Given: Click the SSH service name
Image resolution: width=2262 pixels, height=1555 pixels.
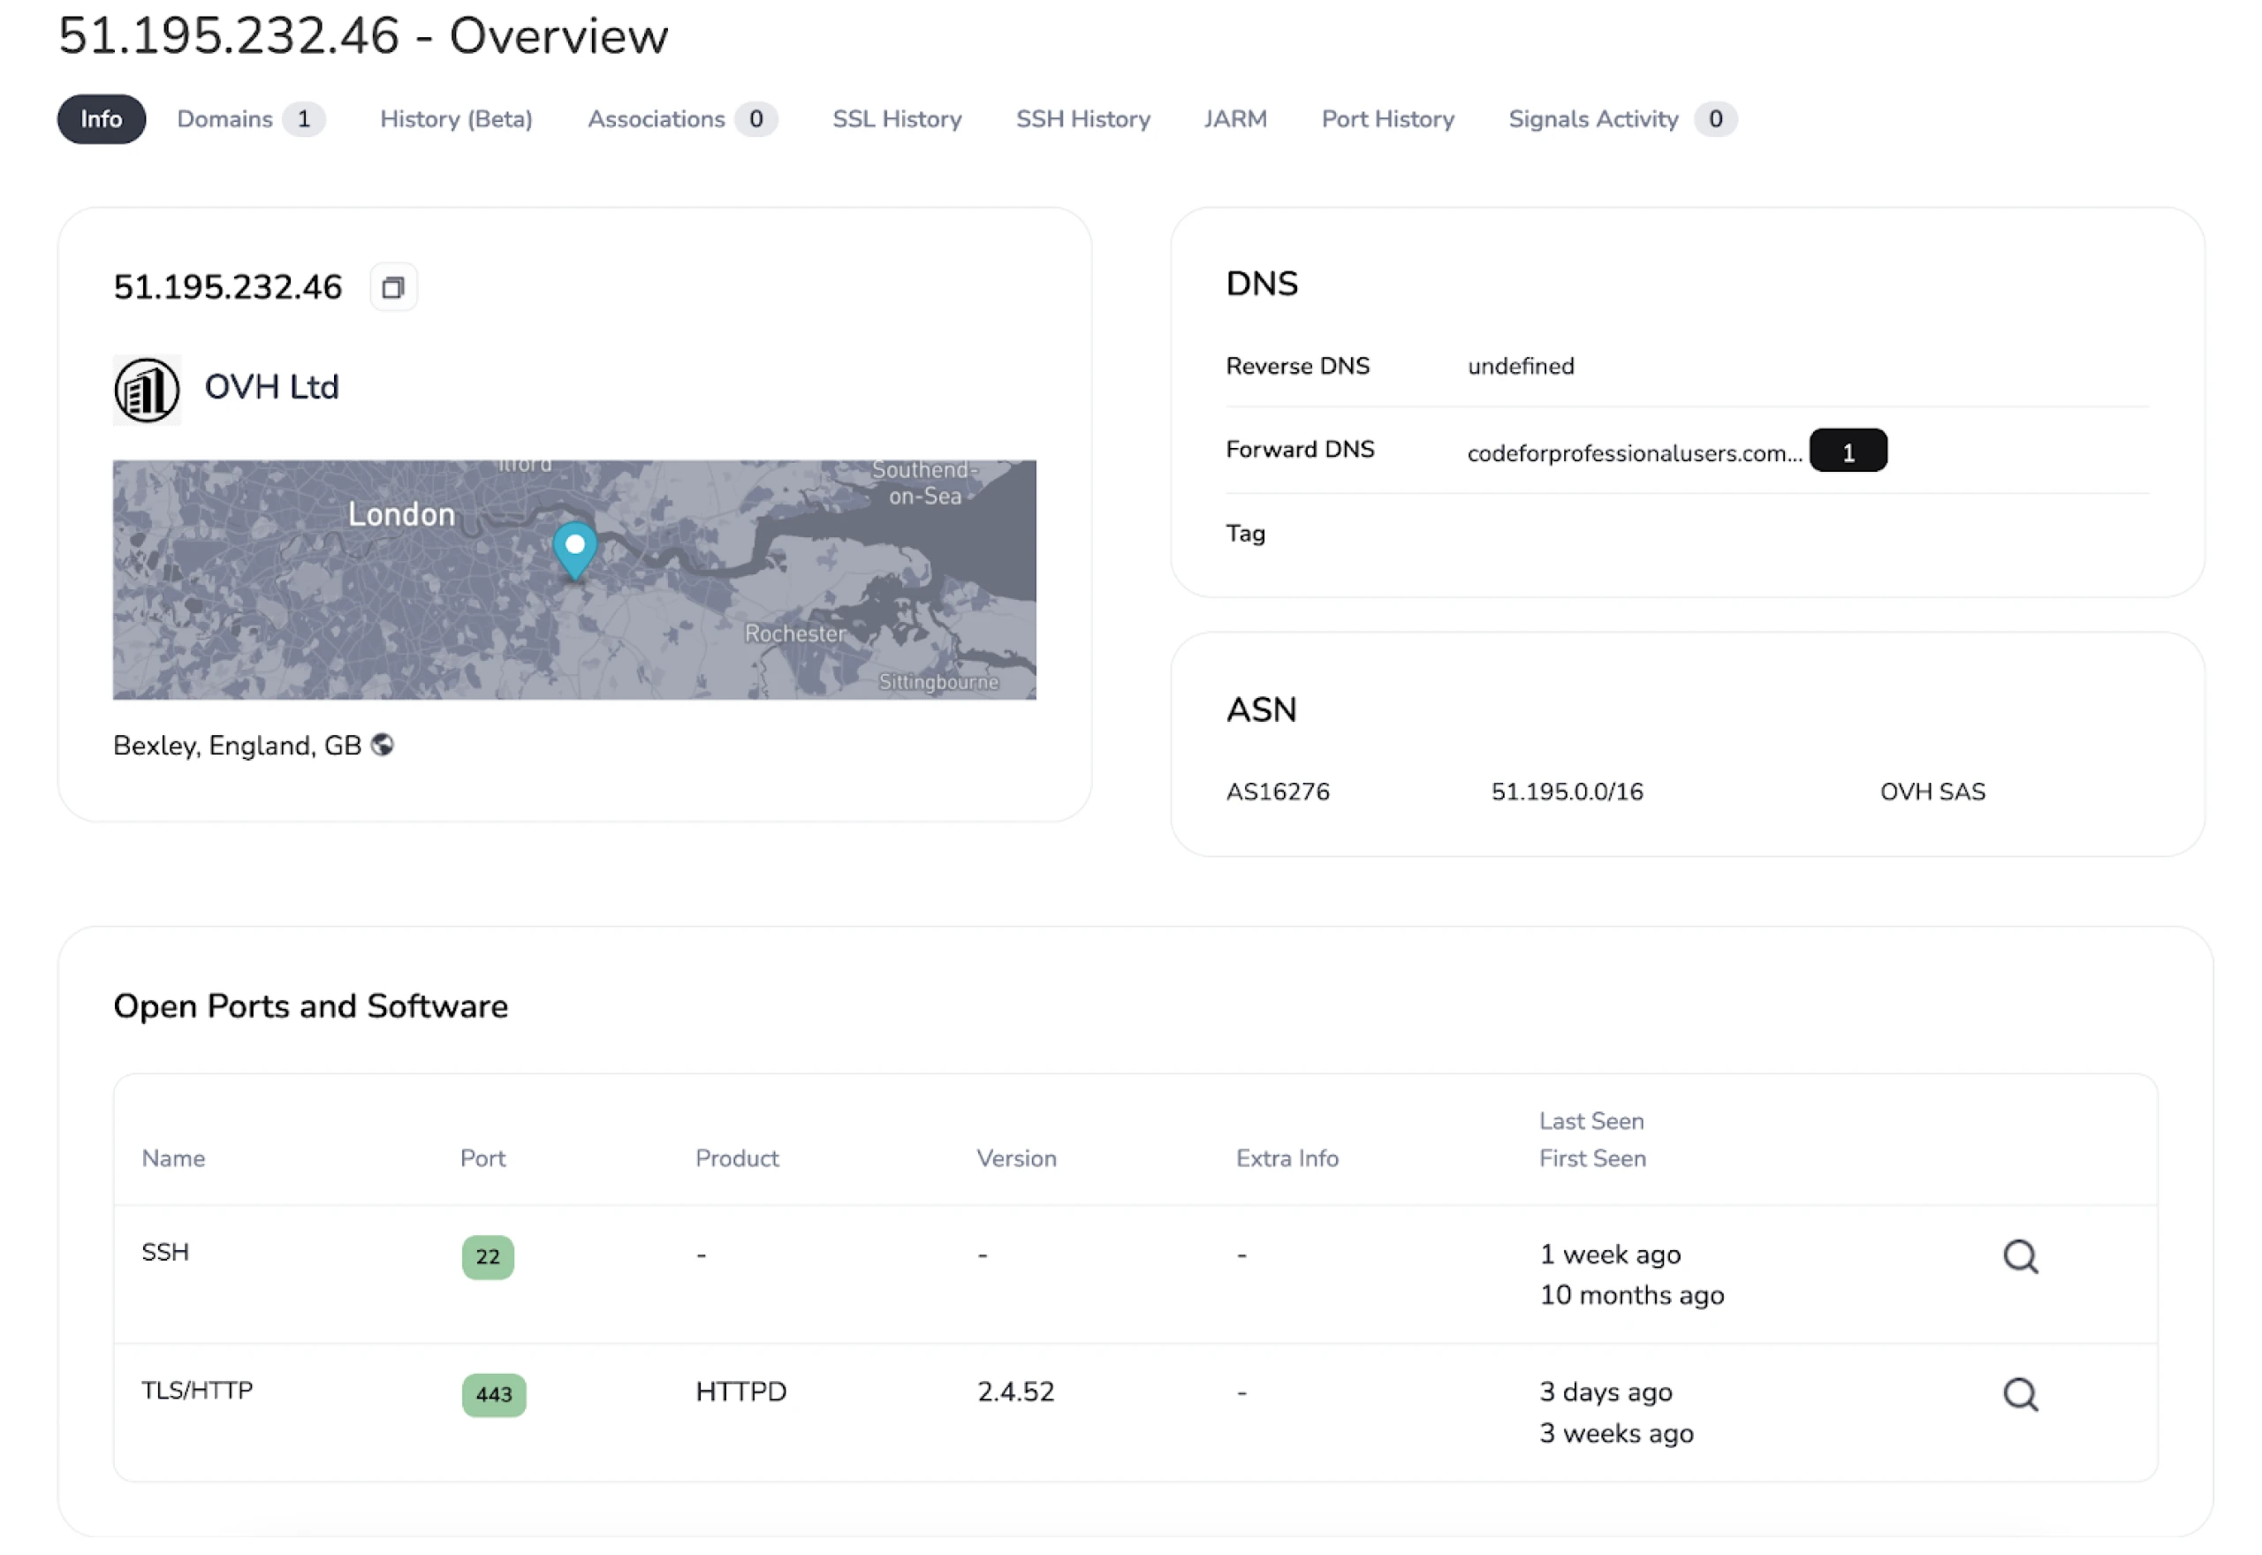Looking at the screenshot, I should pos(165,1253).
